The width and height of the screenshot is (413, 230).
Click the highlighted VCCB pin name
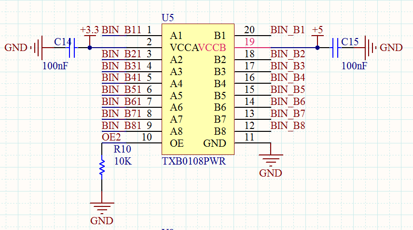212,48
